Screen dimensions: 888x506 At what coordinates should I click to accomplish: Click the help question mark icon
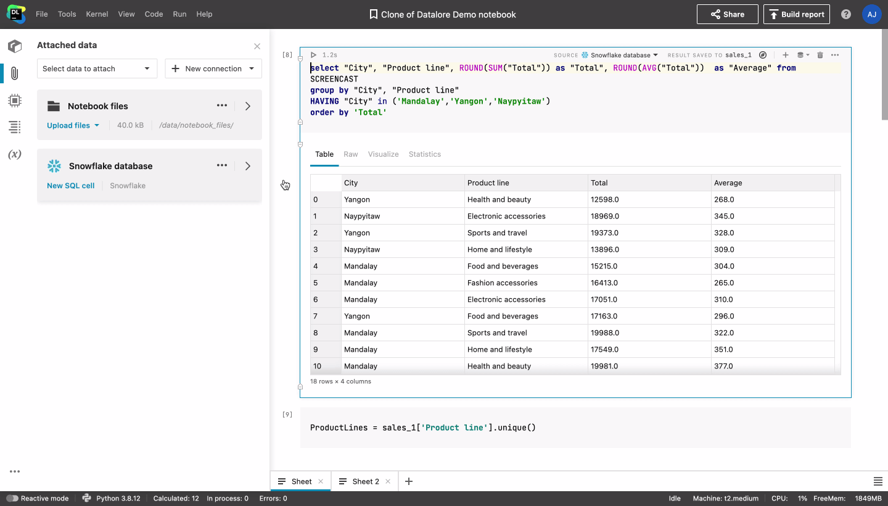(846, 14)
